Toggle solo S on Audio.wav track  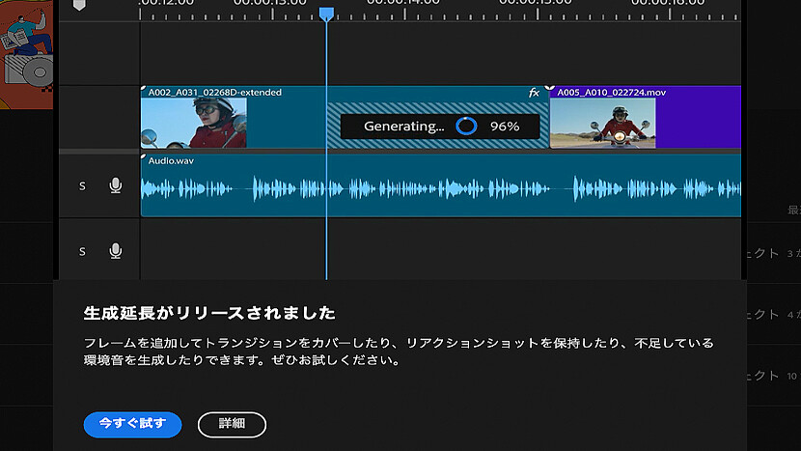click(x=82, y=185)
